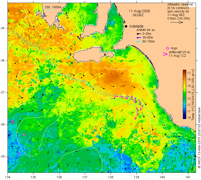Click the 'Altimetric sealevel' legend title
Viewport: 201px width, 180px height.
click(180, 4)
